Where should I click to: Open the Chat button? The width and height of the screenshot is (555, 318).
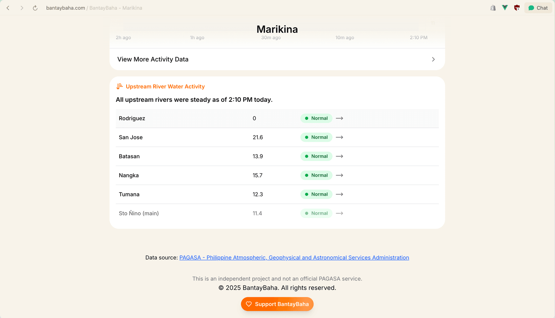pyautogui.click(x=538, y=8)
